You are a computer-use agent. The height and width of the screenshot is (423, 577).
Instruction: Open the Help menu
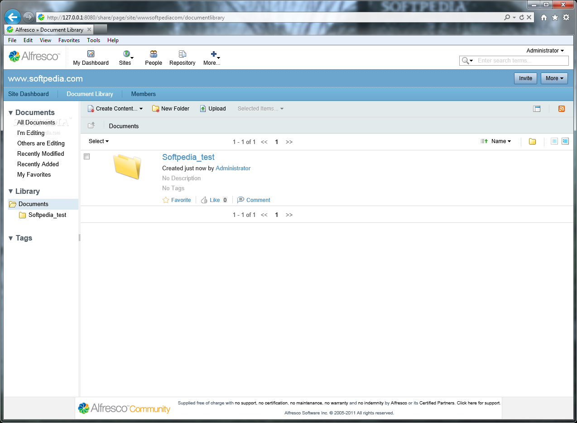[113, 40]
